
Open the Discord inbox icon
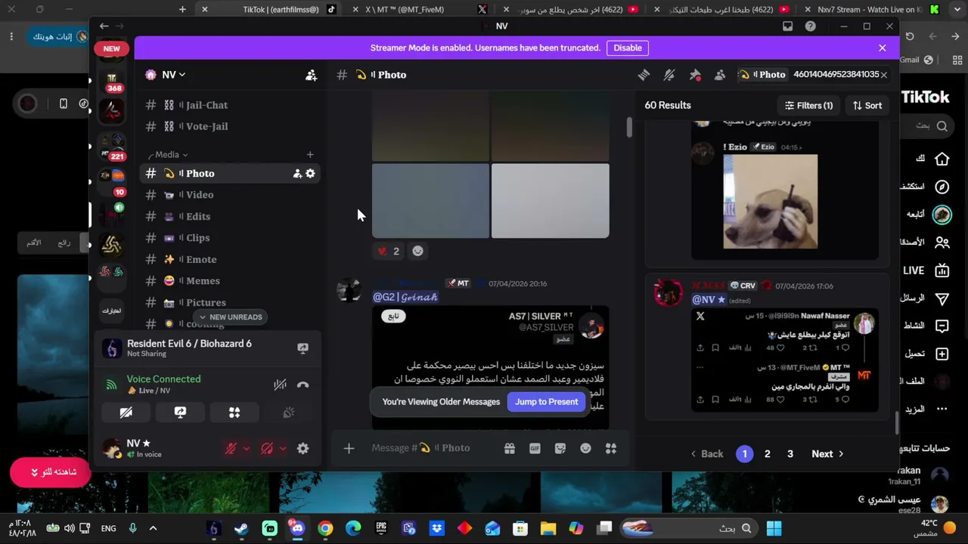(x=787, y=26)
